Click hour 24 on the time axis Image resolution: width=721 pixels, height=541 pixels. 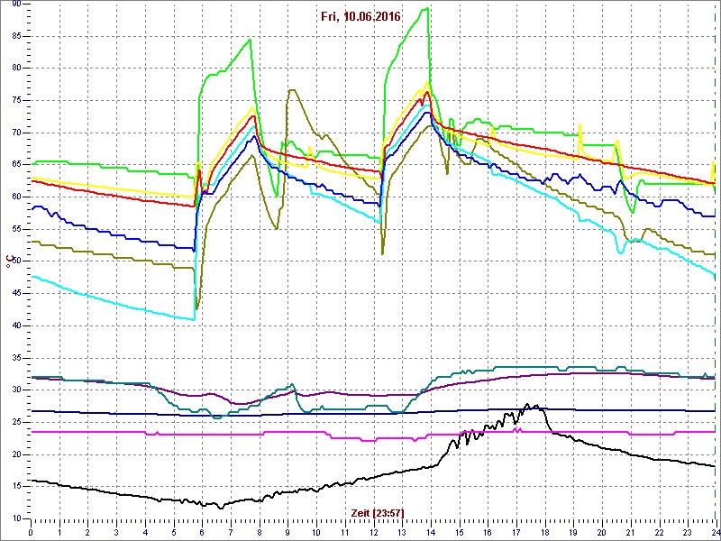[716, 531]
